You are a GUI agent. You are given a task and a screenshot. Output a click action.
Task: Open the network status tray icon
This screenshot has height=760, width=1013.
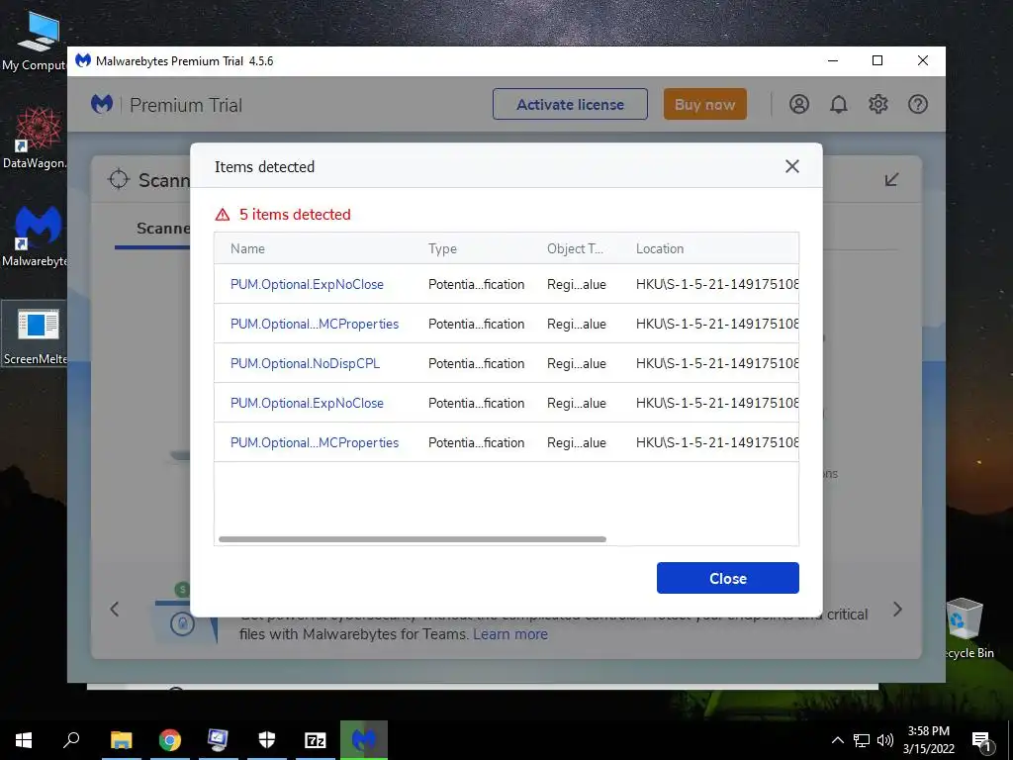[862, 740]
